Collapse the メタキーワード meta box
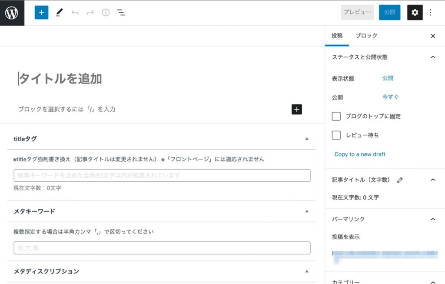The image size is (445, 284). pos(307,211)
